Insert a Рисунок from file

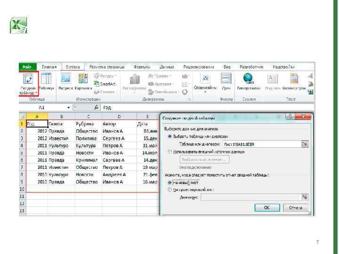point(65,81)
